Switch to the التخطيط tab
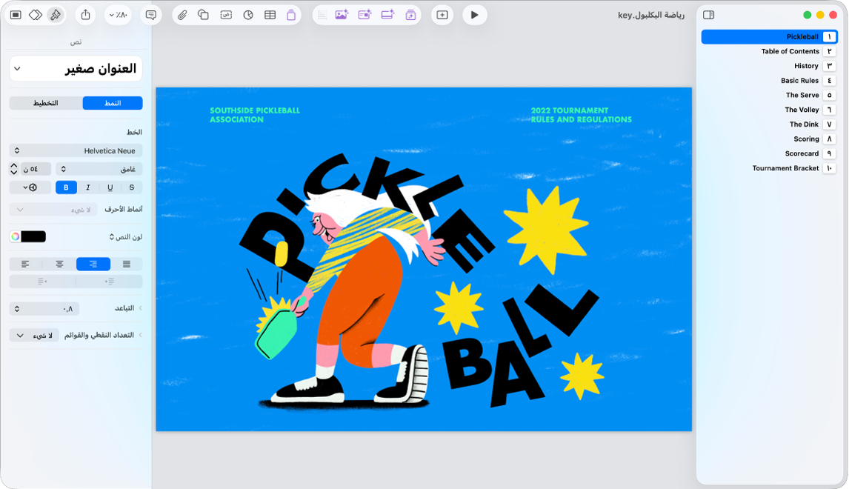 click(x=45, y=103)
